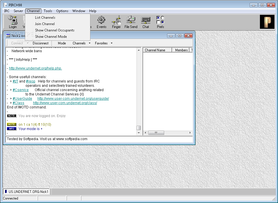Click the Login toolbar icon
Screen dimensions: 278x203
click(13, 22)
